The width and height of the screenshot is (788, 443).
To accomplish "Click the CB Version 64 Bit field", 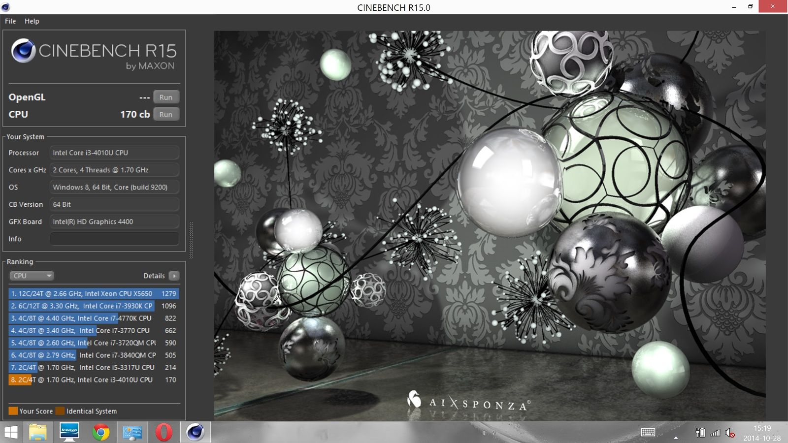I will pyautogui.click(x=114, y=204).
